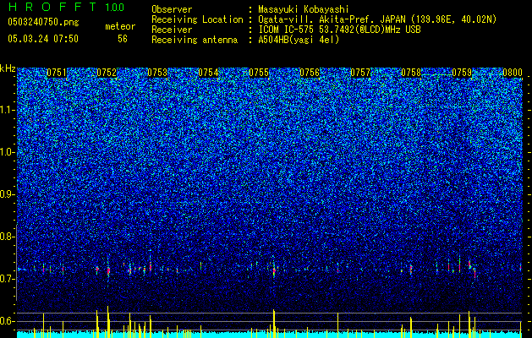Click the date stamp 05.03.24 07:50
Viewport: 532px width, 338px height.
point(43,39)
